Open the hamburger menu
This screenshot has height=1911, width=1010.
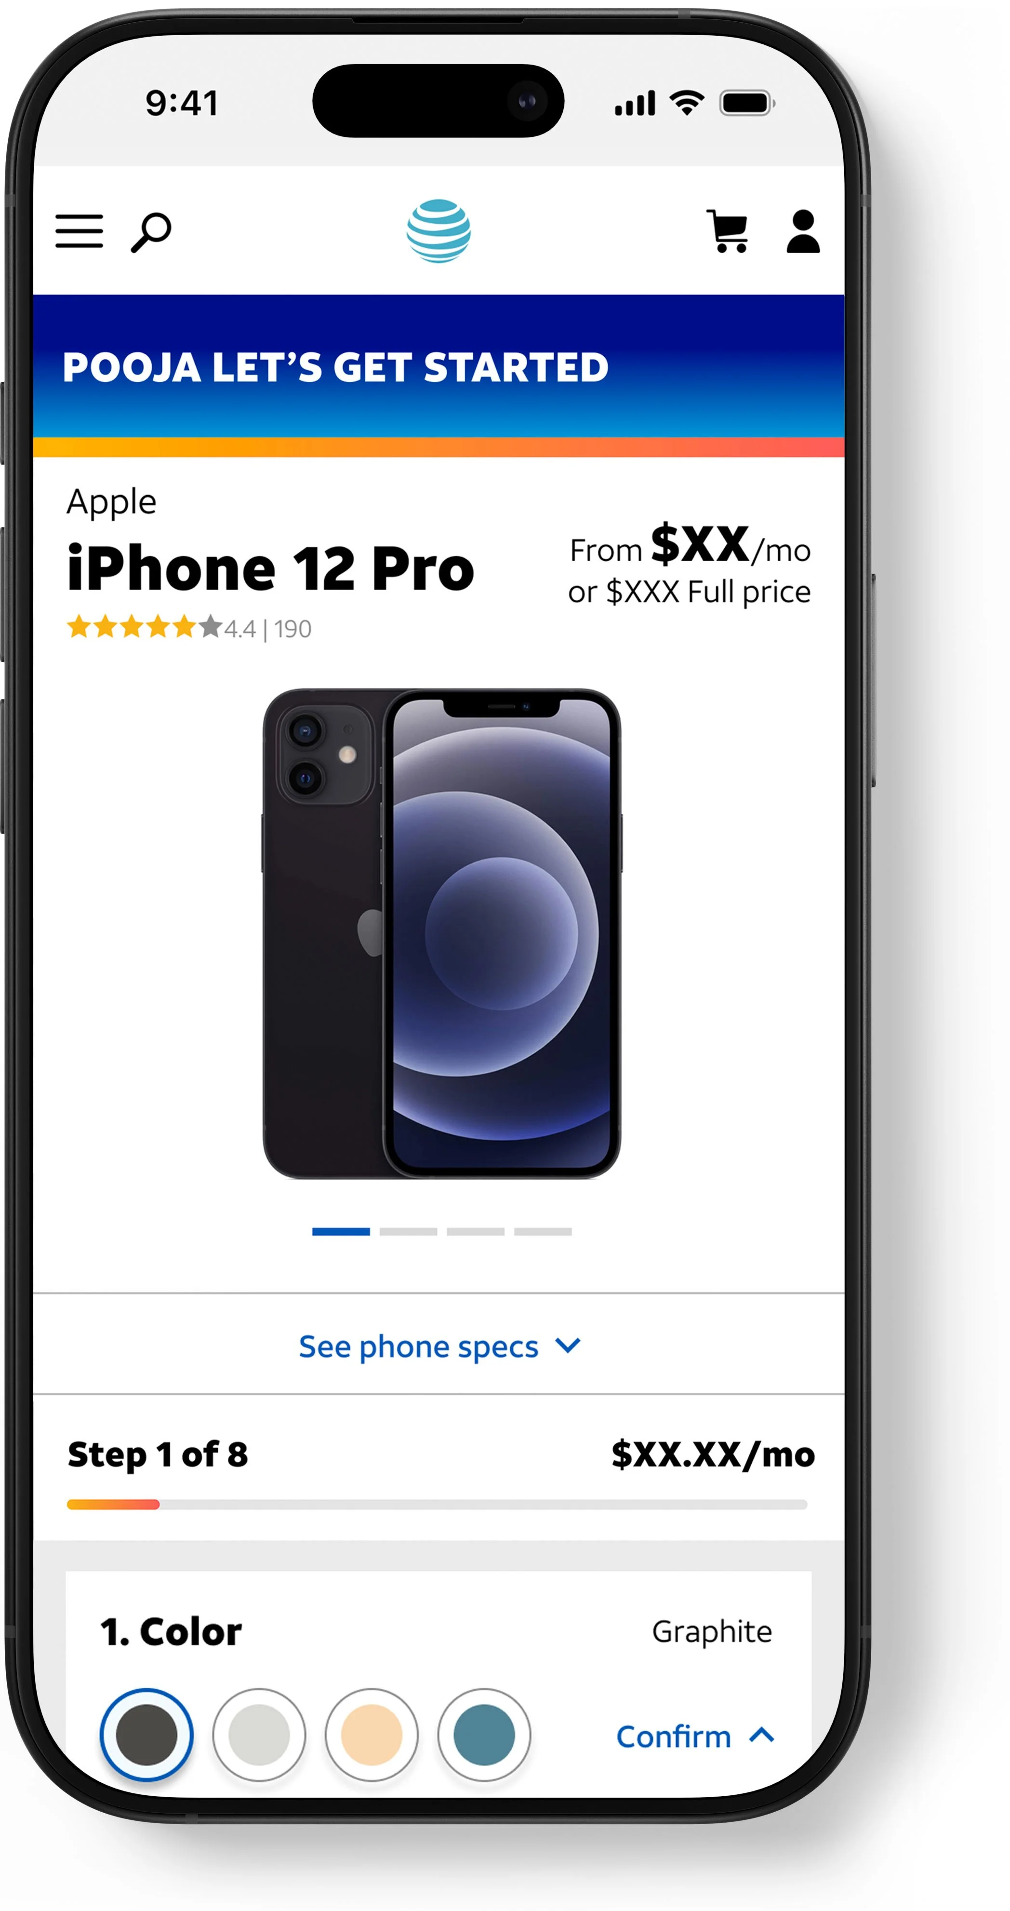point(80,231)
